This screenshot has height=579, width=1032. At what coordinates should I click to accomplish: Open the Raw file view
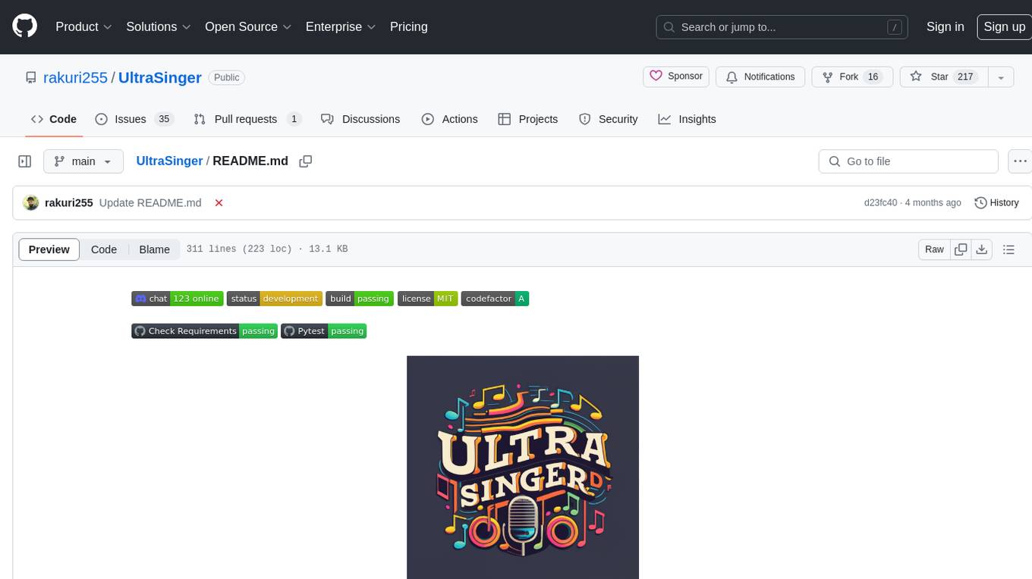coord(934,249)
